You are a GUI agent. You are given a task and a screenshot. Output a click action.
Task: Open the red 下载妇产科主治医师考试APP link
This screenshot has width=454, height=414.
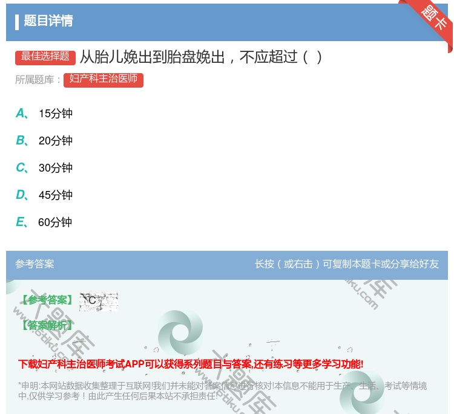191,364
